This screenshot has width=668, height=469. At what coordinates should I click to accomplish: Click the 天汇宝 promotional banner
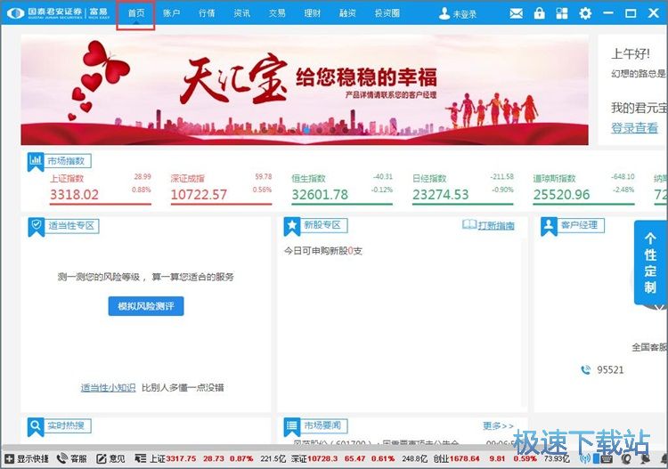coord(304,89)
